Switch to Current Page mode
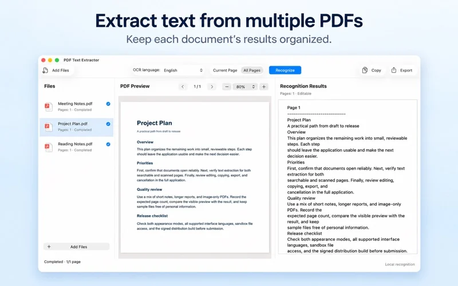This screenshot has width=458, height=286. coord(225,70)
